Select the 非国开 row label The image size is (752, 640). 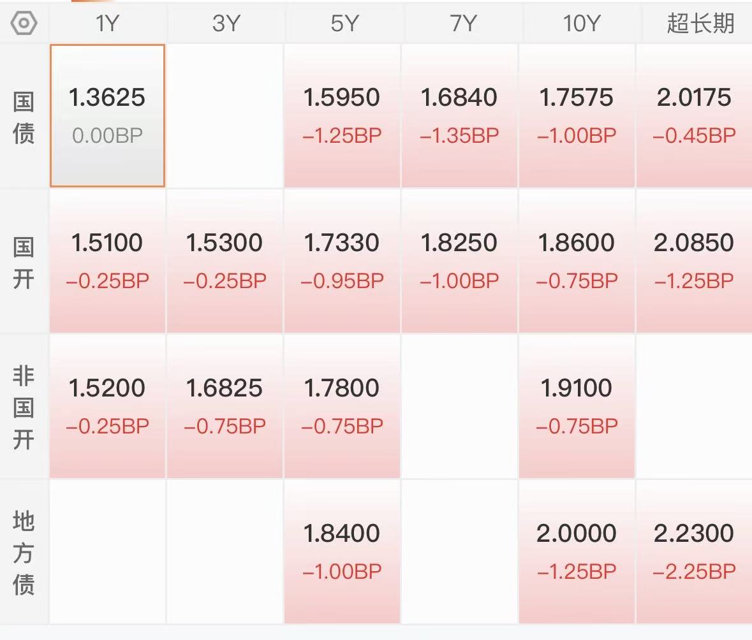24,407
